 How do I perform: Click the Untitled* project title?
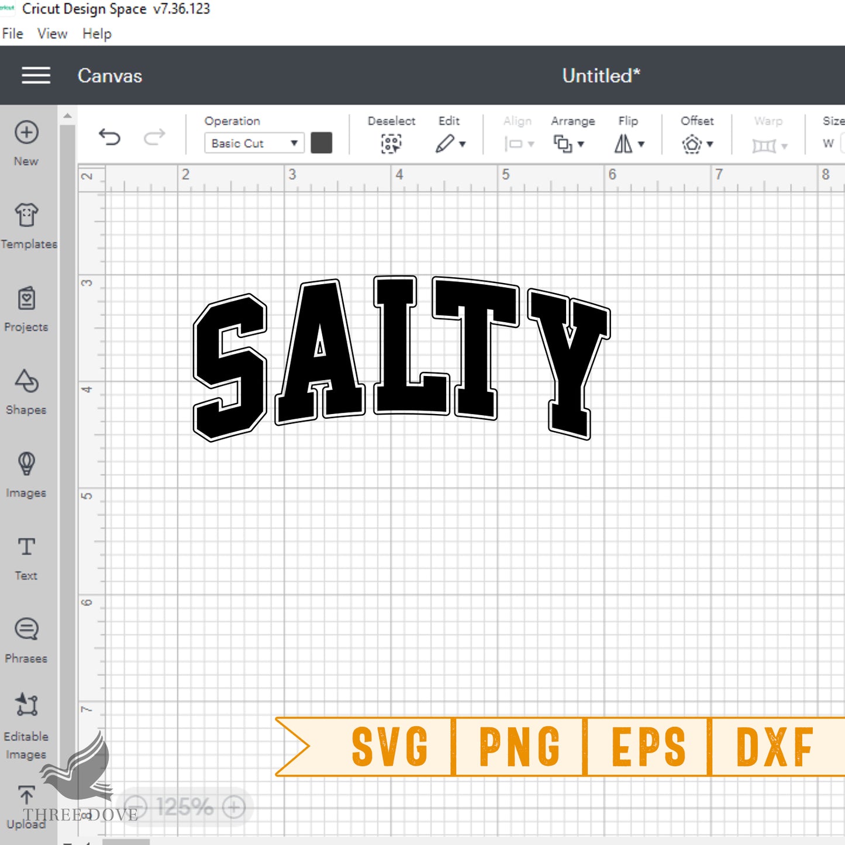click(601, 76)
